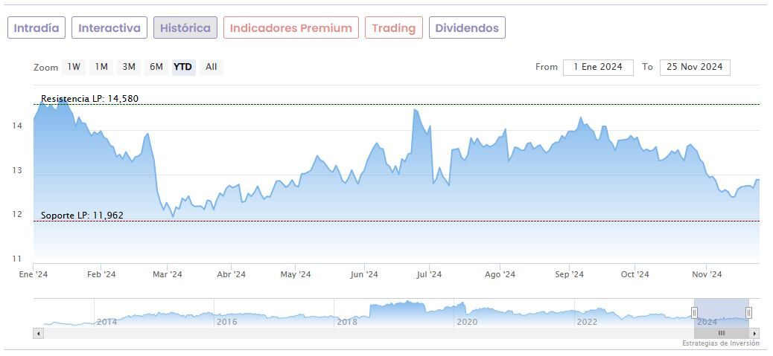Image resolution: width=773 pixels, height=356 pixels.
Task: Show the Dividendos view
Action: (467, 28)
